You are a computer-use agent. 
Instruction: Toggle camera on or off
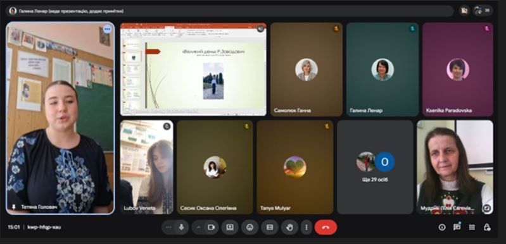[x=211, y=228]
